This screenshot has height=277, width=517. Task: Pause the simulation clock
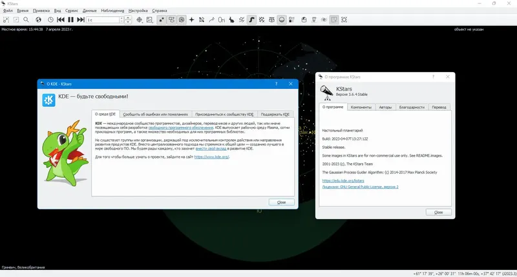[70, 20]
